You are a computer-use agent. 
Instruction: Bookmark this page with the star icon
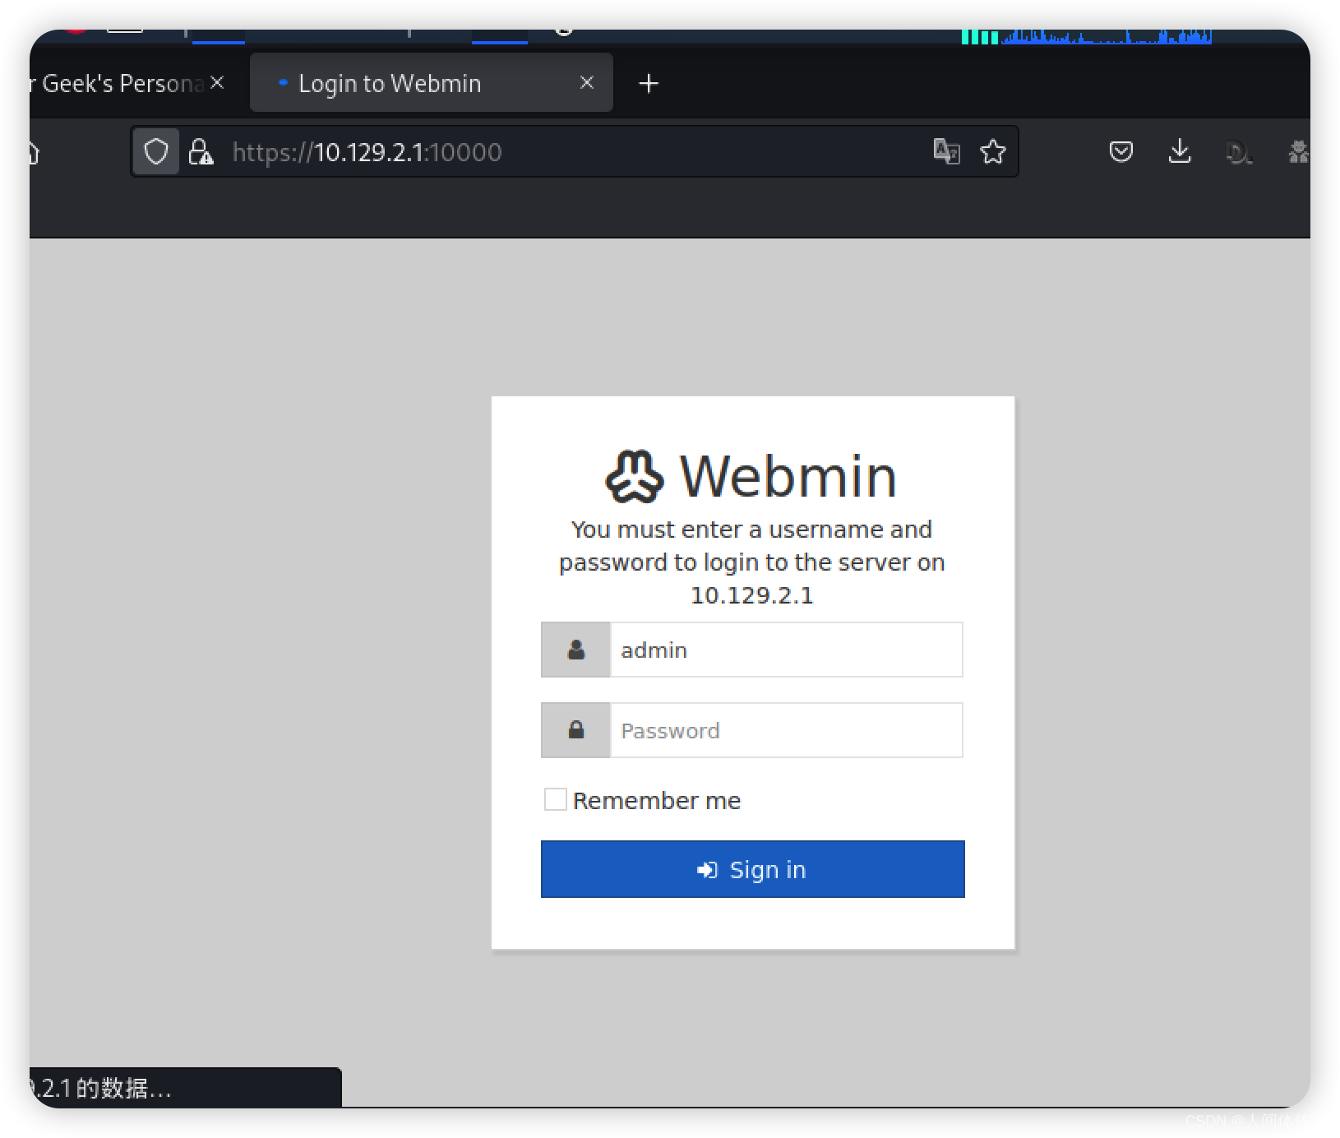click(x=993, y=151)
